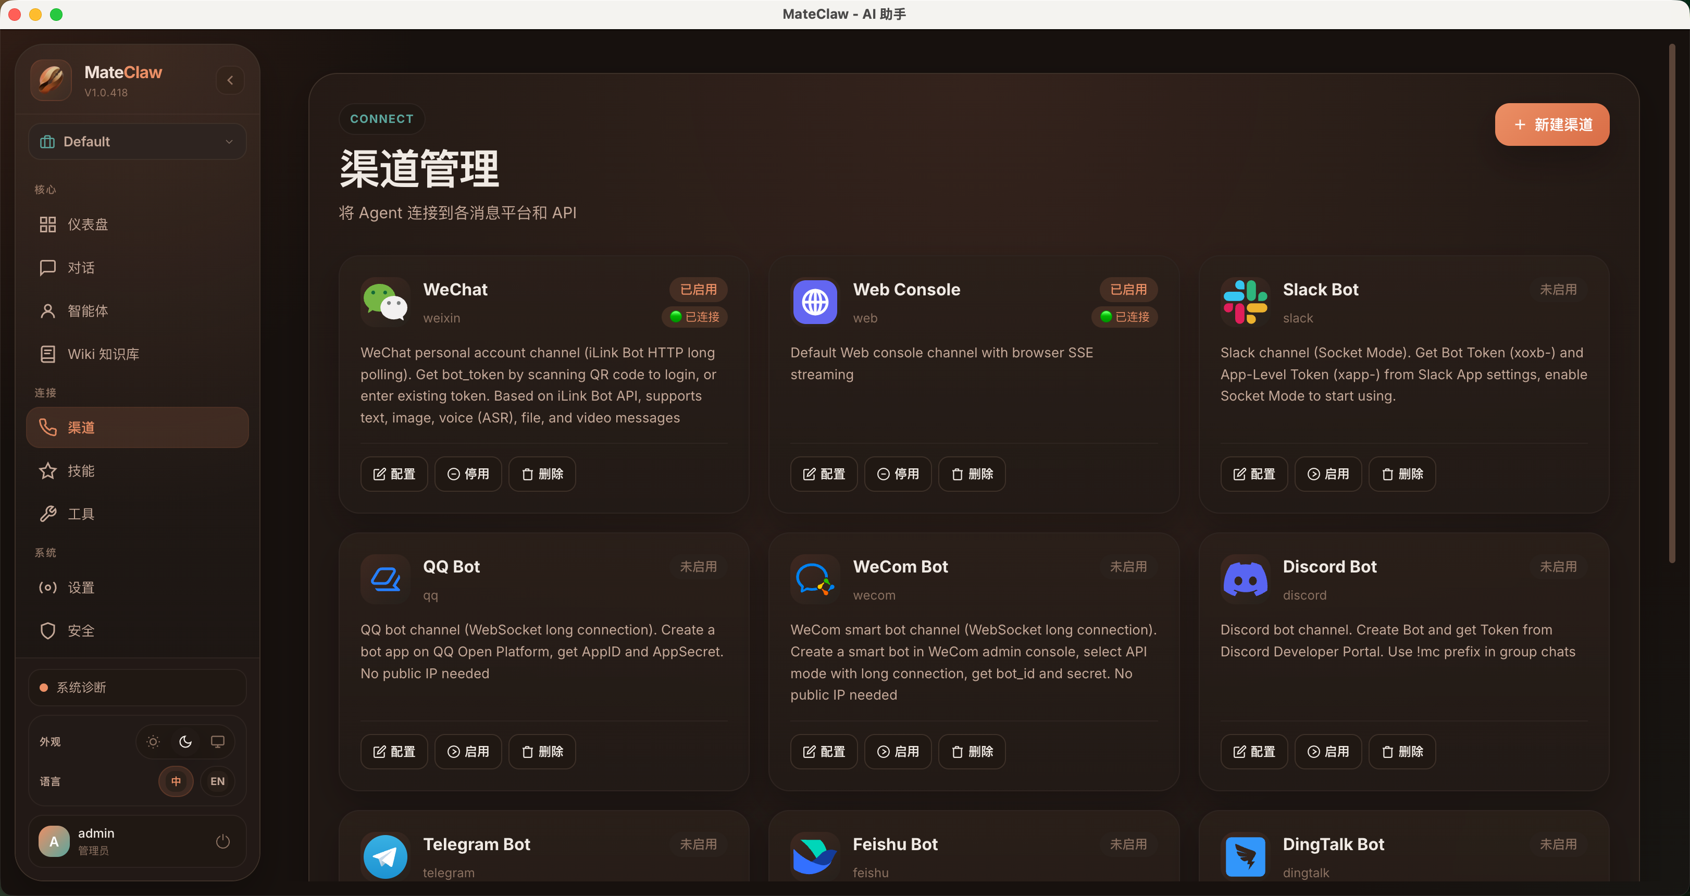This screenshot has height=896, width=1690.
Task: Open Wiki 知识库 menu item
Action: pyautogui.click(x=103, y=354)
